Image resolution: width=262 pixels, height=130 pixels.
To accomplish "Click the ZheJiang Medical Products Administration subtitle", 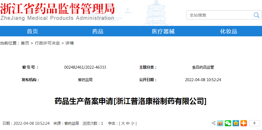I will (x=57, y=18).
